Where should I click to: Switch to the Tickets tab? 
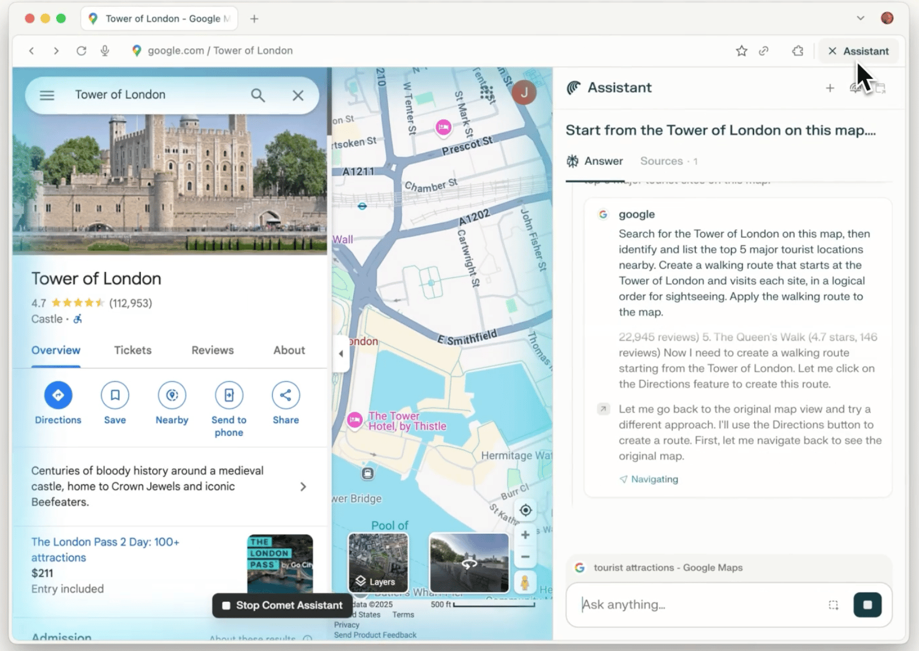(x=133, y=350)
